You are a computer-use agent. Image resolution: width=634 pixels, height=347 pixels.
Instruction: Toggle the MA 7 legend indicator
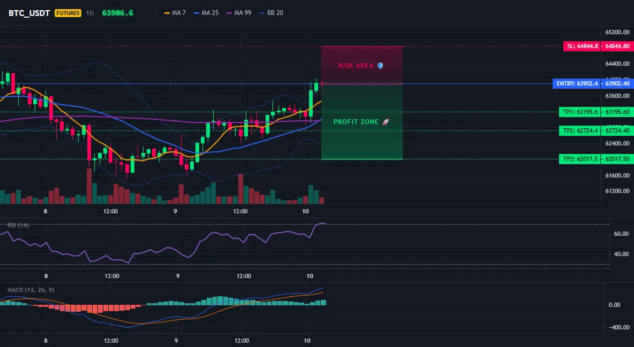pyautogui.click(x=175, y=13)
